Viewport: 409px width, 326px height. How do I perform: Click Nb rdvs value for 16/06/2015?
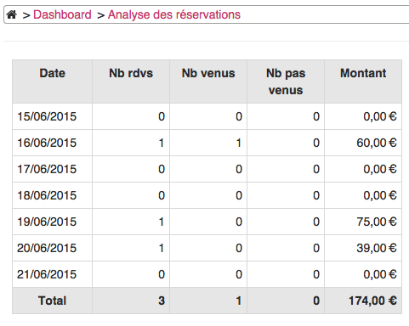pyautogui.click(x=131, y=143)
